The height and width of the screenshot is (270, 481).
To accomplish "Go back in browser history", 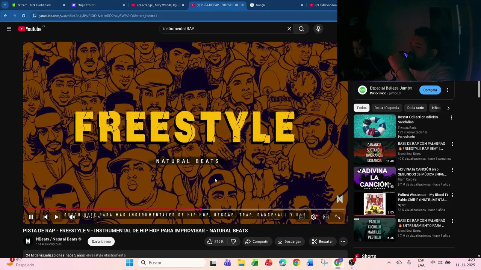I will coord(5,16).
